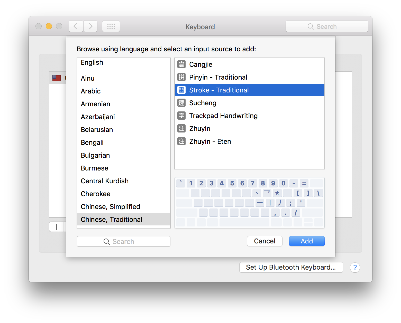Open Show All preferences grid icon

(x=111, y=26)
